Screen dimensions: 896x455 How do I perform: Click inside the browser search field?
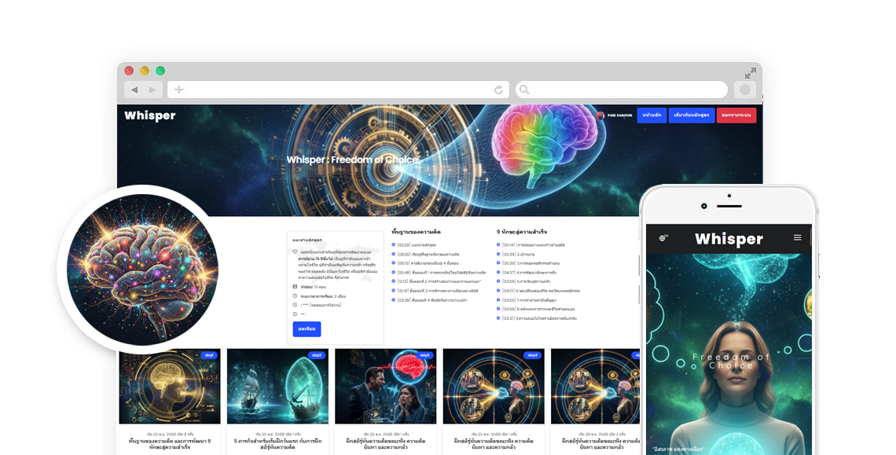pos(621,90)
